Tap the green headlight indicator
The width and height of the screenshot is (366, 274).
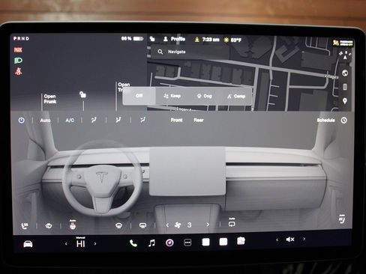pyautogui.click(x=18, y=61)
